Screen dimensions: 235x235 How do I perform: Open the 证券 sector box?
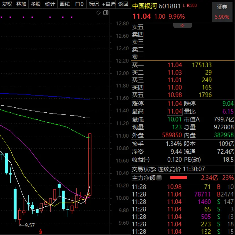tap(222, 12)
